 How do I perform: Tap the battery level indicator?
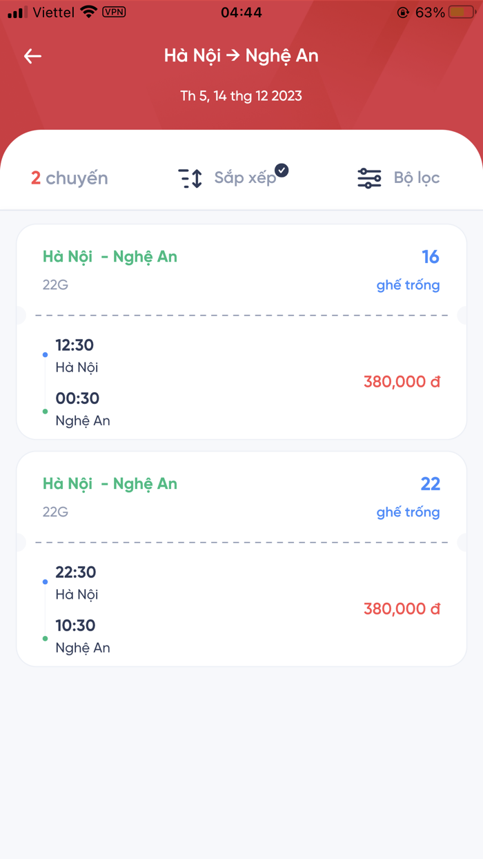pos(460,11)
